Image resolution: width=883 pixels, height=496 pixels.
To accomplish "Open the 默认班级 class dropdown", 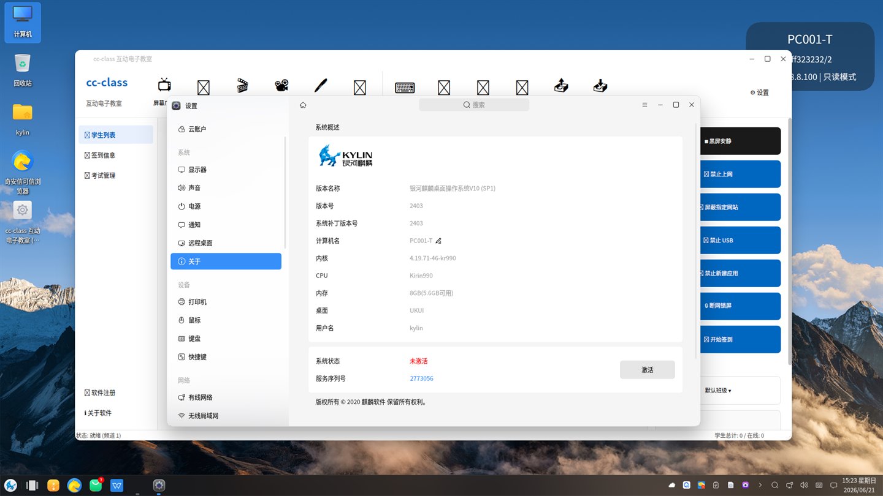I will pyautogui.click(x=717, y=390).
